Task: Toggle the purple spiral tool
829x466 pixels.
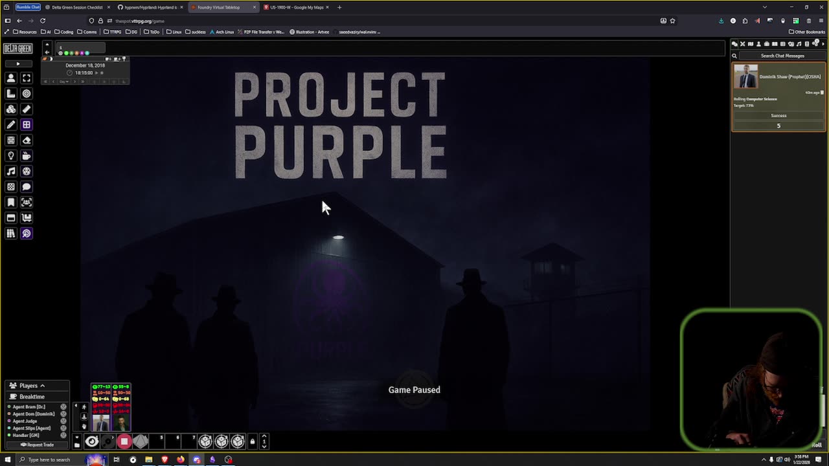Action: click(27, 234)
